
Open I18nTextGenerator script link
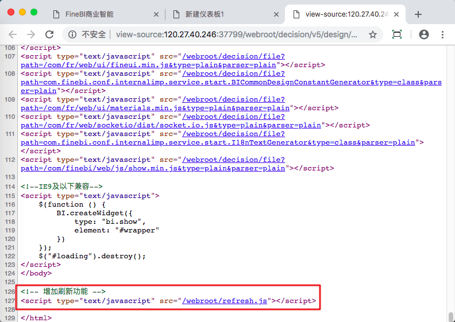pos(218,142)
